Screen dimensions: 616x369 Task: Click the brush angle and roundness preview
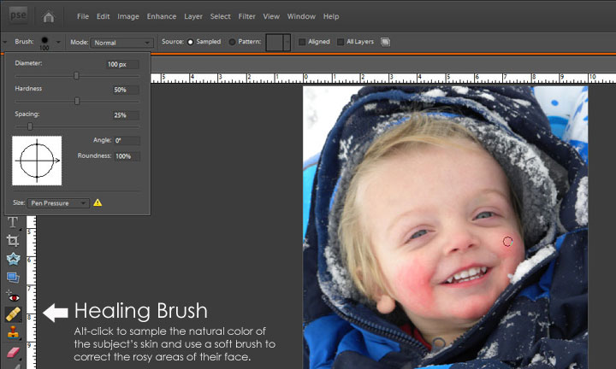point(37,160)
